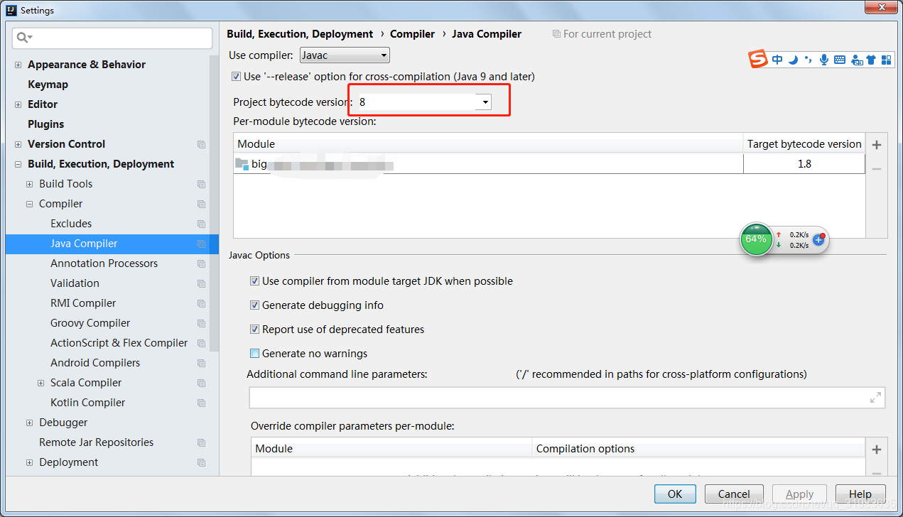Click the green 64% network speed indicator

tap(756, 239)
